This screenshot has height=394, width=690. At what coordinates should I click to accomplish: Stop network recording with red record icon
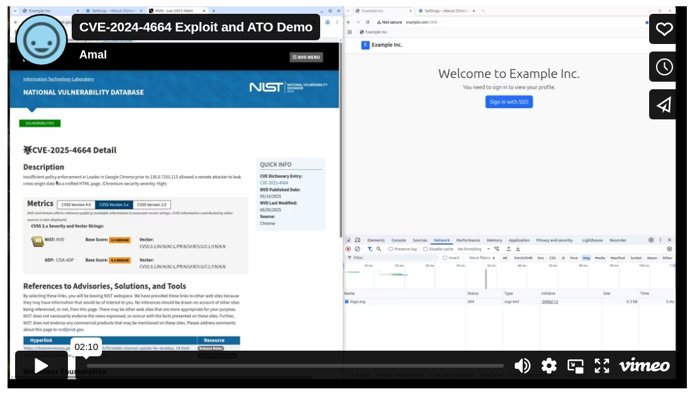[x=348, y=249]
